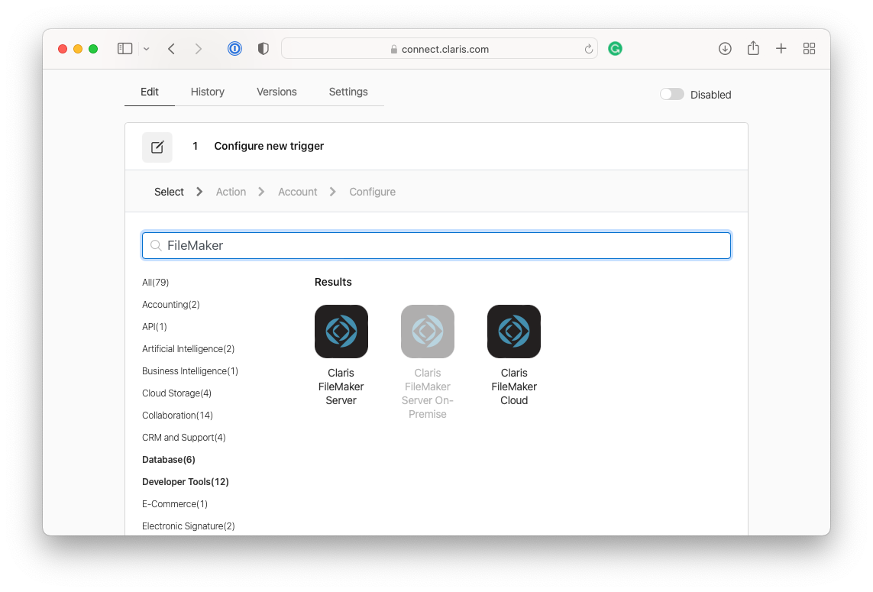Show all 79 connectors with the All filter
This screenshot has width=873, height=592.
pyautogui.click(x=155, y=282)
